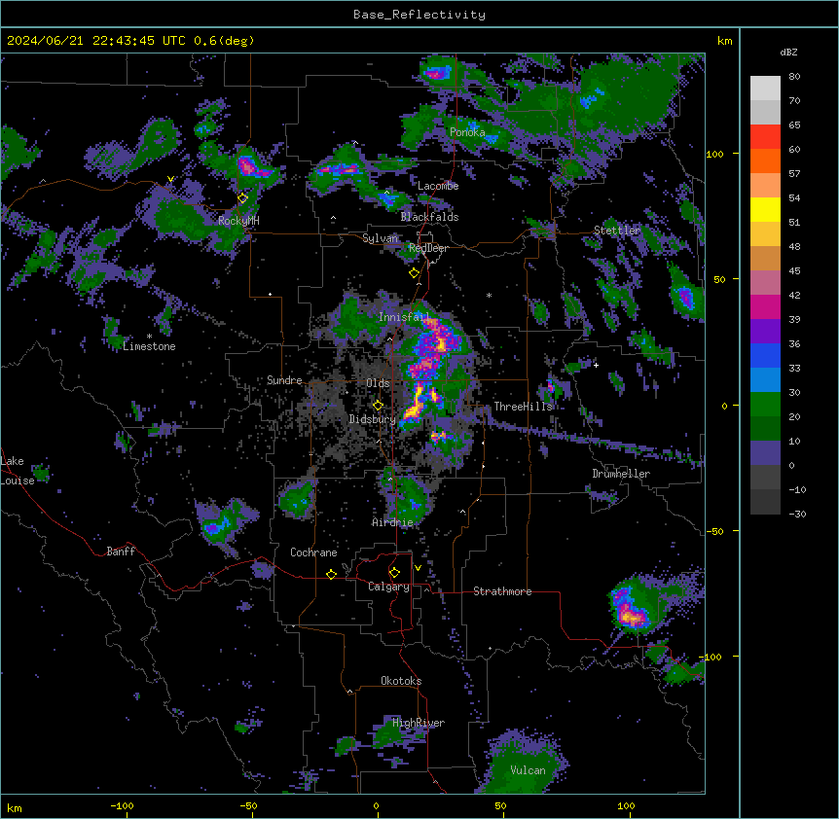This screenshot has height=819, width=839.
Task: Click the HighRiver town label
Action: (x=419, y=723)
